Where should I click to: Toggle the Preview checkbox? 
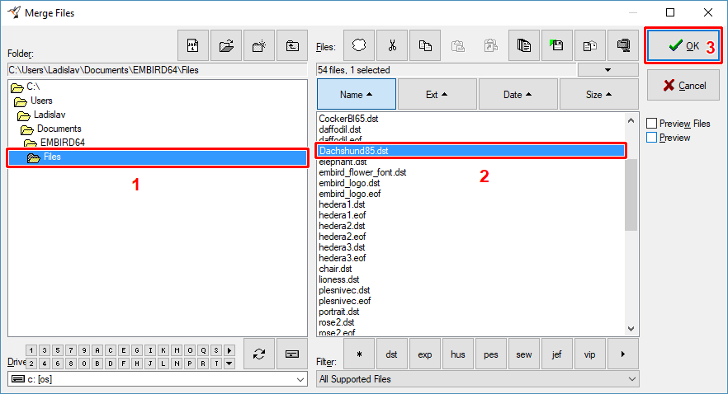point(652,138)
